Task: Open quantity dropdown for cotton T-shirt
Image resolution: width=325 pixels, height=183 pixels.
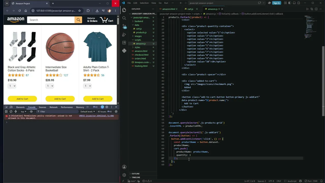Action: point(87,86)
